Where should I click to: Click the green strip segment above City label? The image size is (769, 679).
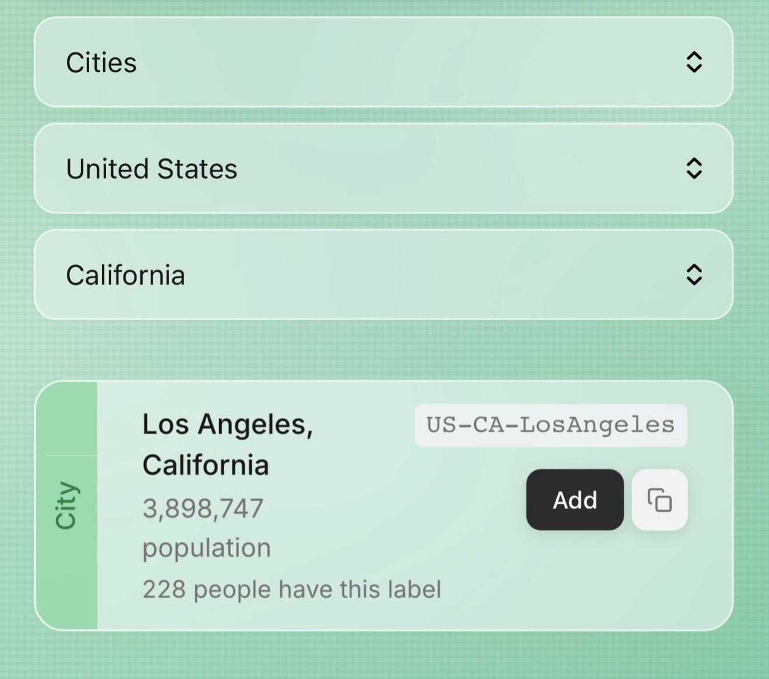(66, 418)
